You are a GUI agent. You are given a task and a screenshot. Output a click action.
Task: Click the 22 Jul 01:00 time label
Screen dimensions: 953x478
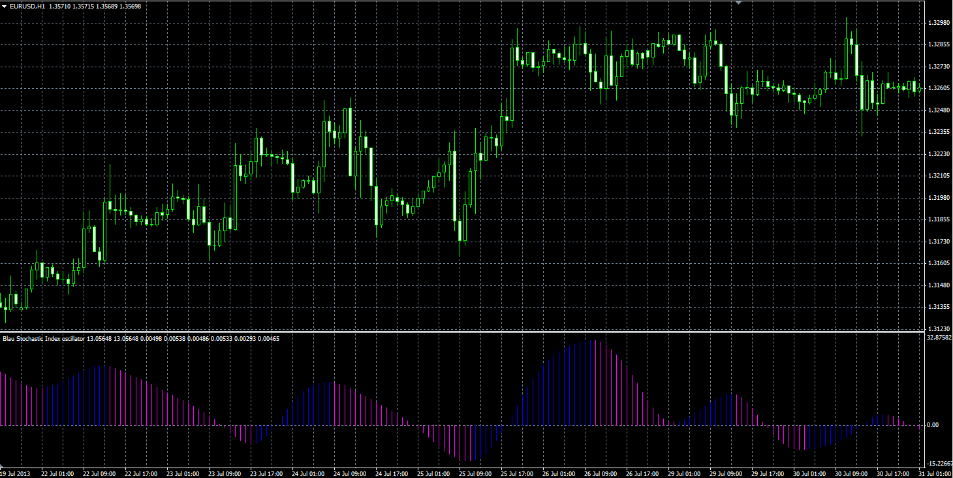pos(57,473)
